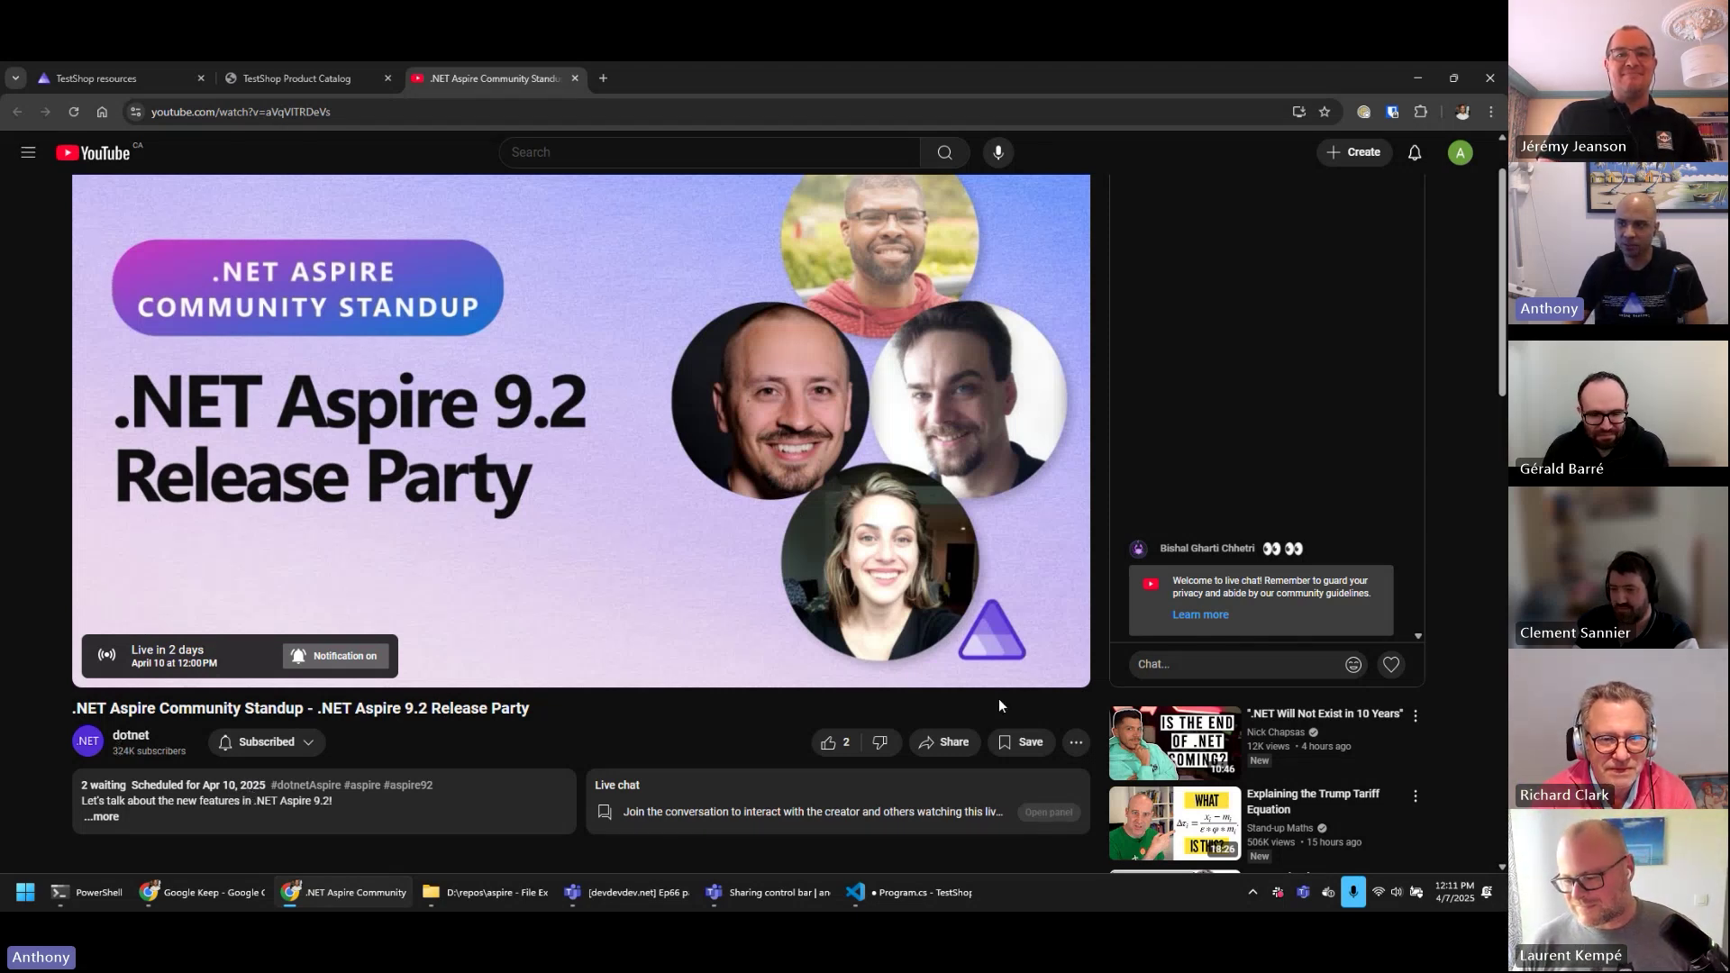The image size is (1730, 973).
Task: Open Visual Studio Code Program.cs from taskbar
Action: (908, 892)
